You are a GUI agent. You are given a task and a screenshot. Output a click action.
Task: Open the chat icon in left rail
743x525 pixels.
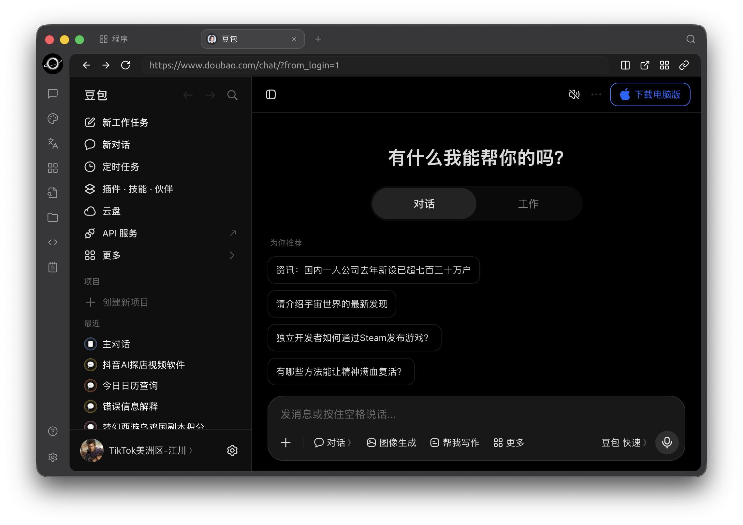pyautogui.click(x=53, y=93)
